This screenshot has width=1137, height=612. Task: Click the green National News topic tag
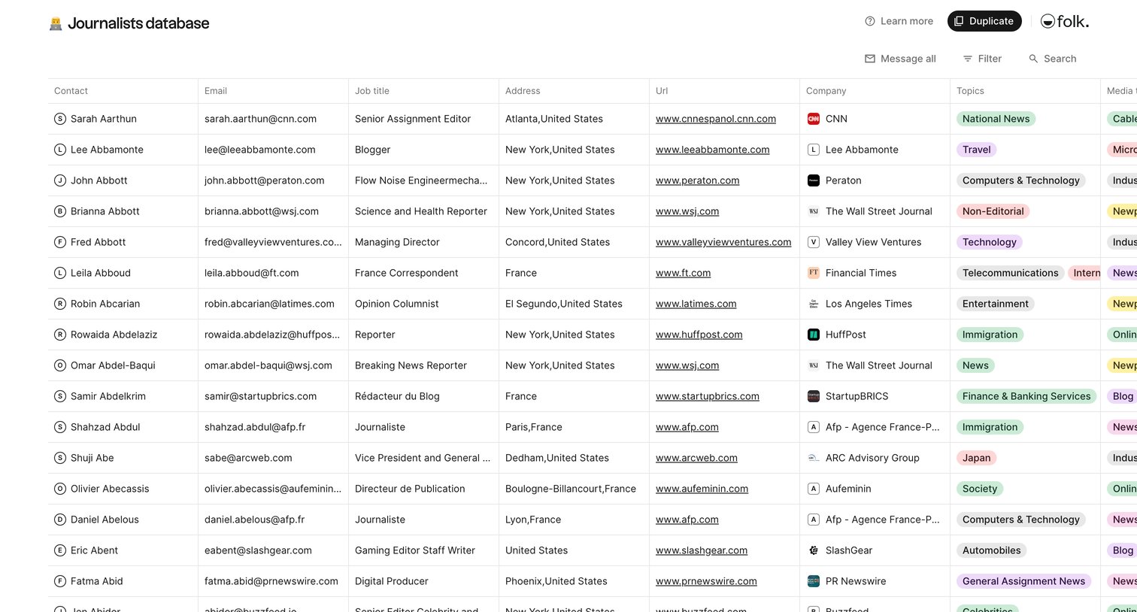[x=996, y=119]
